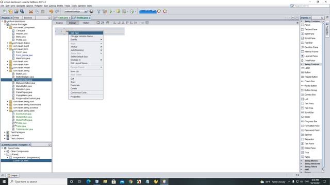
Task: Click the Redo toolbar icon
Action: [57, 11]
